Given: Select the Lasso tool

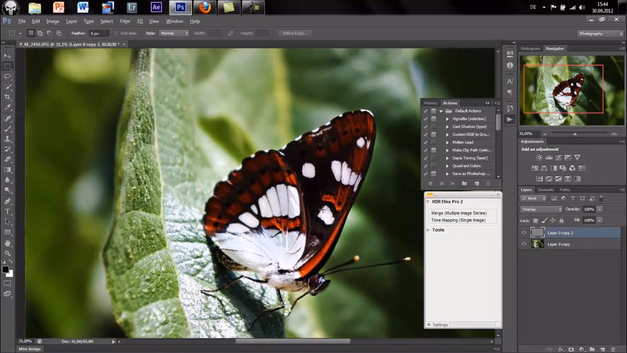Looking at the screenshot, I should click(x=6, y=75).
